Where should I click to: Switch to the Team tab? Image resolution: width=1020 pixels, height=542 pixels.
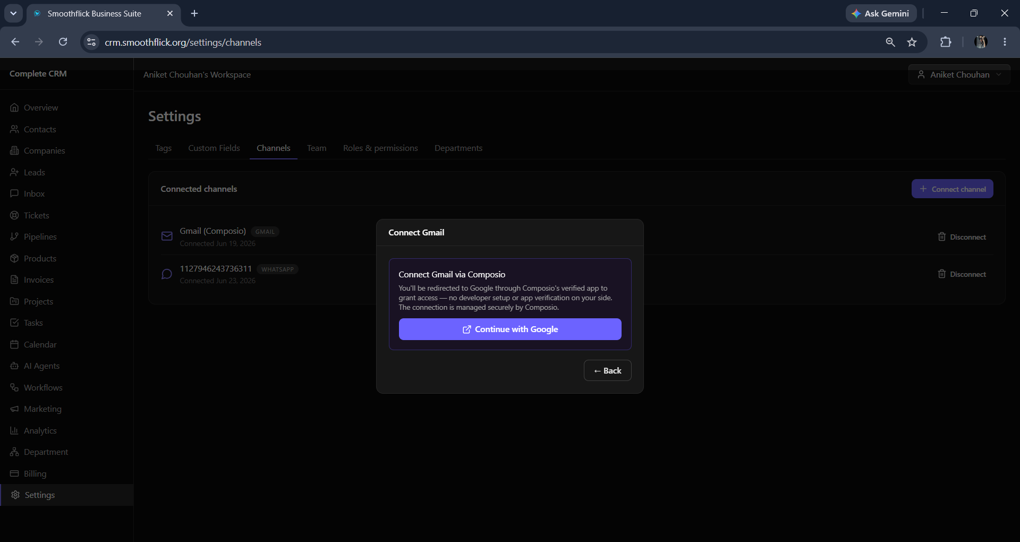317,148
